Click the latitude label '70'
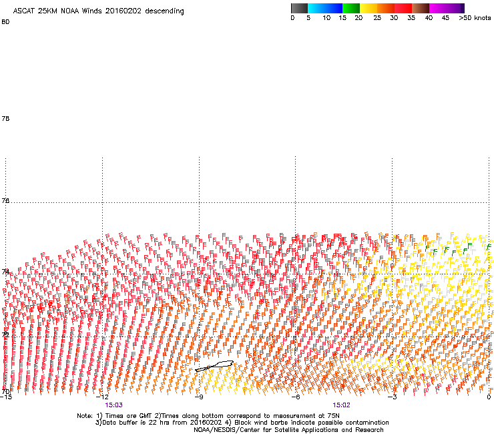 pyautogui.click(x=5, y=391)
